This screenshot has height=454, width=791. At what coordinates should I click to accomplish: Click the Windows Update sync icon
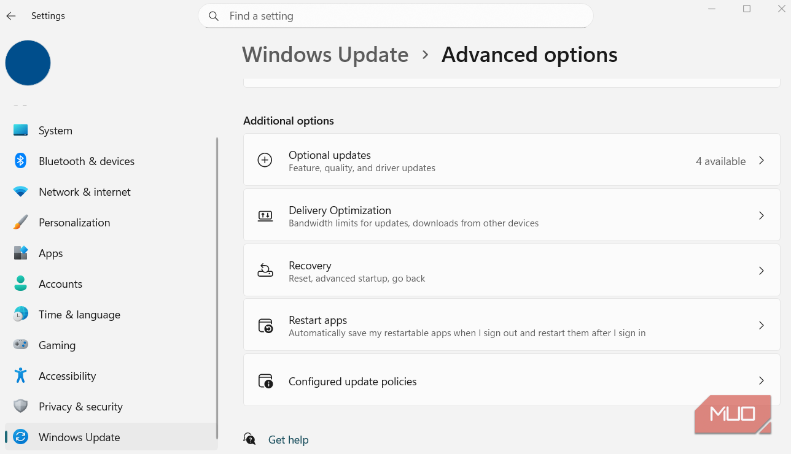click(x=21, y=437)
